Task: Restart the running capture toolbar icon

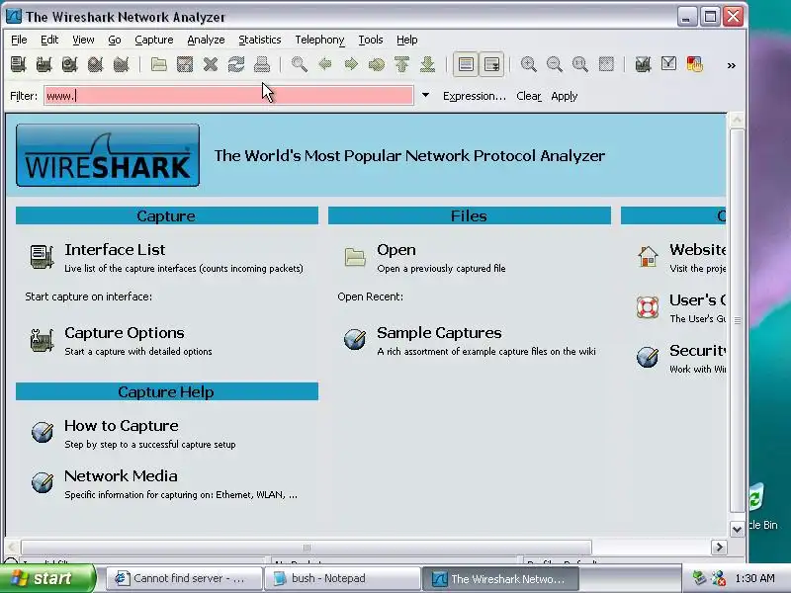Action: coord(121,64)
